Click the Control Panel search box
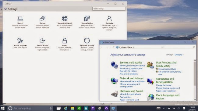This screenshot has width=198, height=111. pos(179,47)
